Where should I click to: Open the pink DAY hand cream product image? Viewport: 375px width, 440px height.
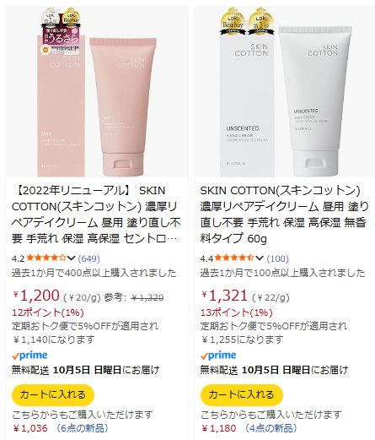[x=97, y=92]
